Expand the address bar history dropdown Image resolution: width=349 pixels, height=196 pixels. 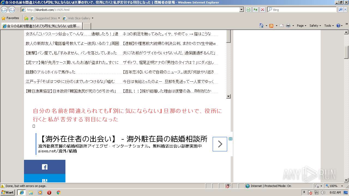point(242,10)
